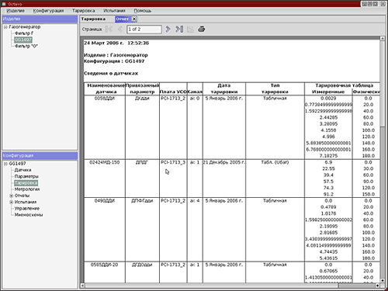Open the Помощь menu
The width and height of the screenshot is (388, 291).
pos(143,11)
